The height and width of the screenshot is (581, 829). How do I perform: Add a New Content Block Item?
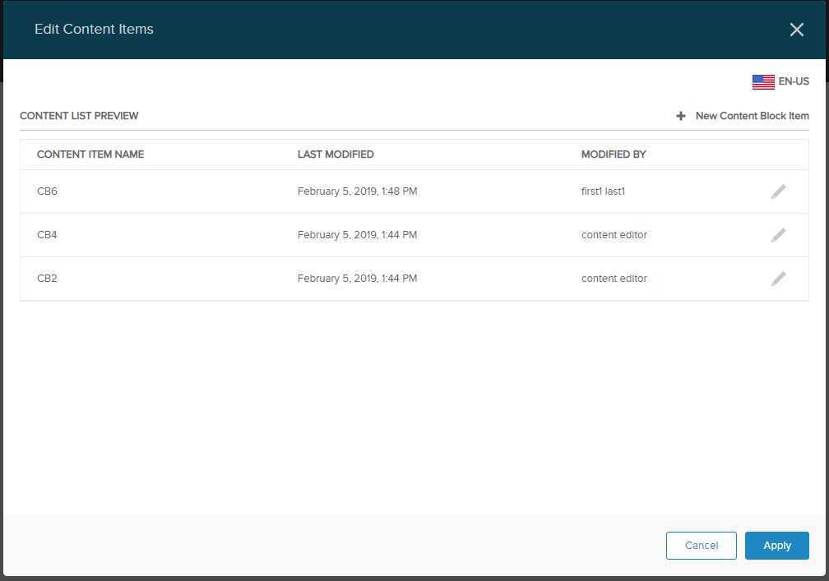(x=752, y=116)
